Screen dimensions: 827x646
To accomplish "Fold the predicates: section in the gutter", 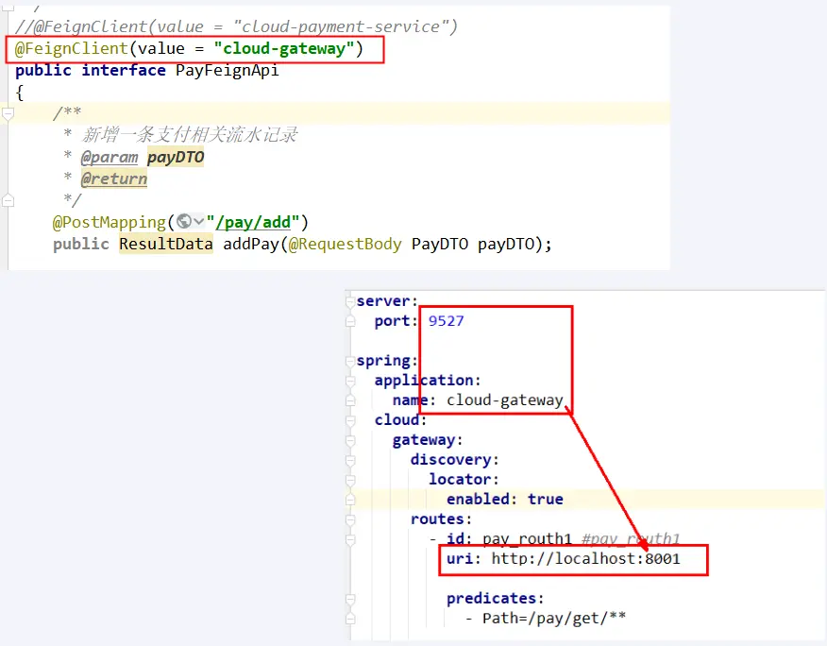I will 350,599.
